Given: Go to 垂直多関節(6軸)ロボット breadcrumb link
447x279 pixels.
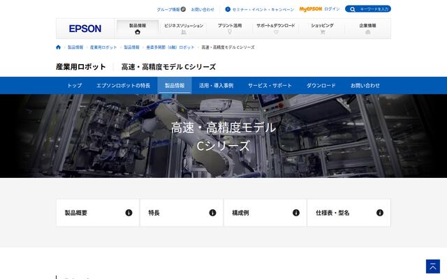Looking at the screenshot, I should coord(170,47).
